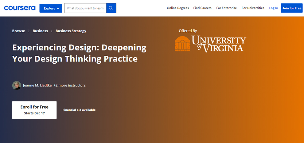
Task: Go to Find Careers
Action: click(x=202, y=8)
